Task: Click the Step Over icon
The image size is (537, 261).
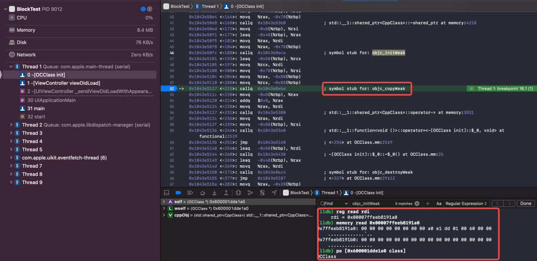Action: [x=202, y=193]
